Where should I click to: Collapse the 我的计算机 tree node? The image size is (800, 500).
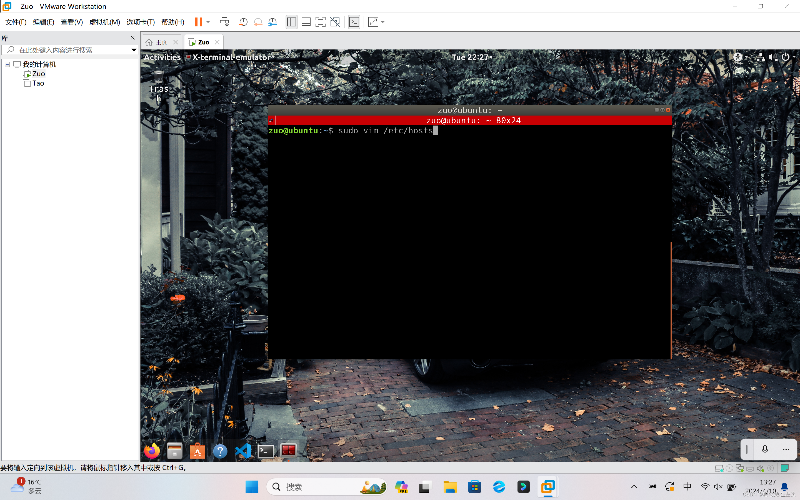pyautogui.click(x=7, y=64)
